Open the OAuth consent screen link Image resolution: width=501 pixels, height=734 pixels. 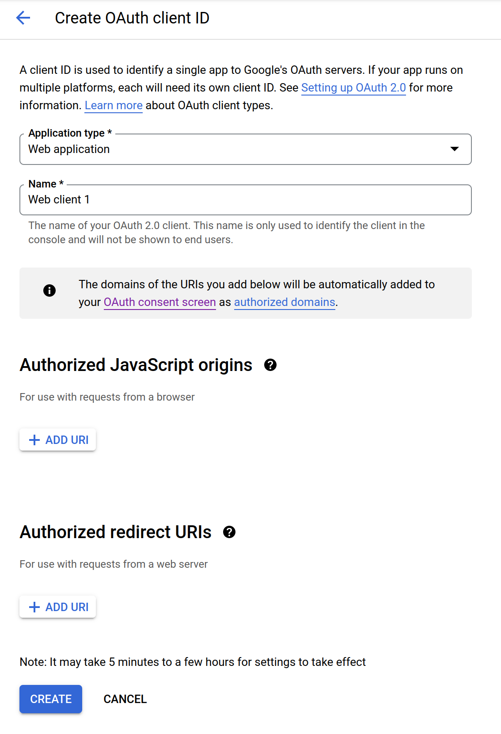tap(159, 302)
